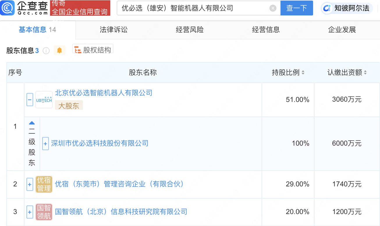380x226 pixels.
Task: Open 深圳市优必选科技股份有限公司 link
Action: click(100, 143)
